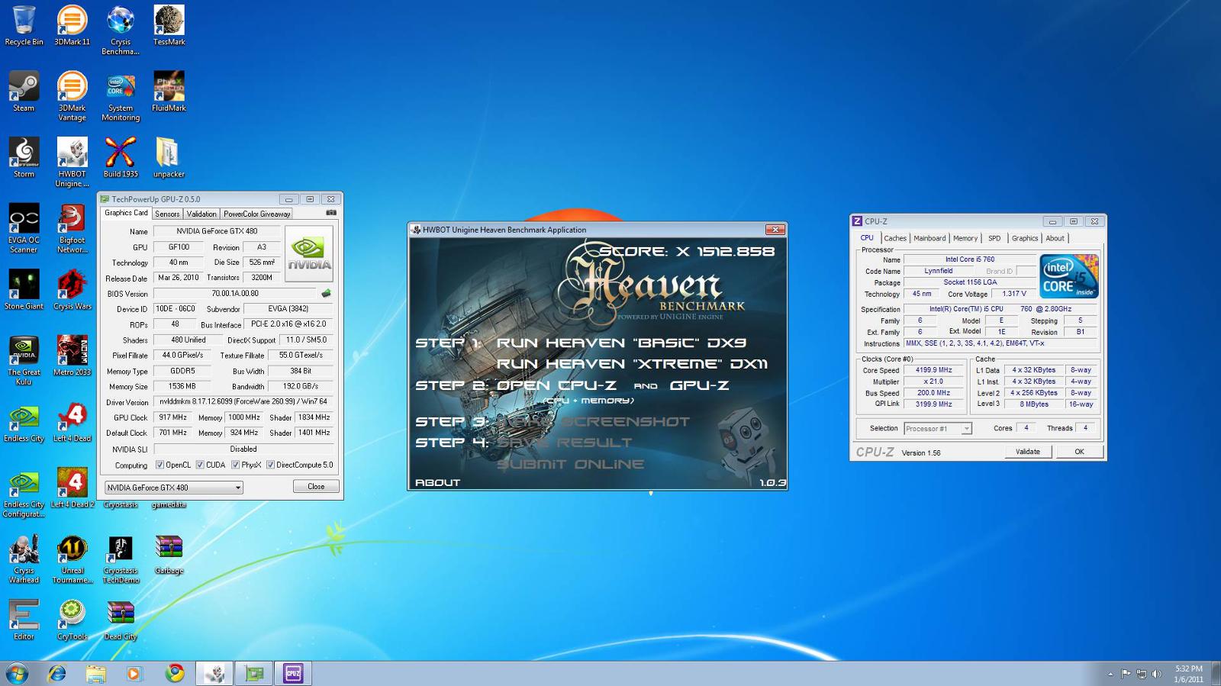The height and width of the screenshot is (686, 1221).
Task: Open Chrome from the taskbar
Action: coord(175,673)
